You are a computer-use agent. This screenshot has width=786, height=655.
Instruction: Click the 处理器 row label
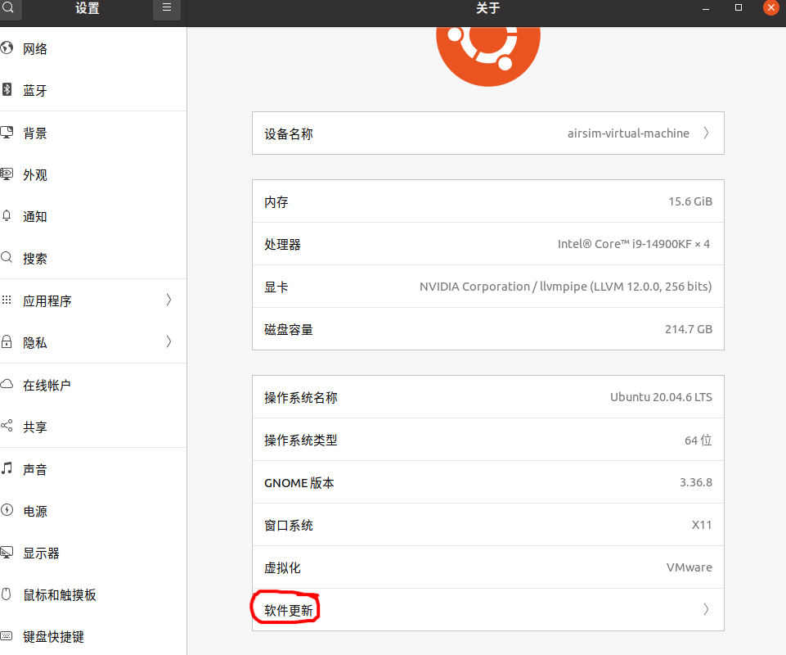(283, 245)
